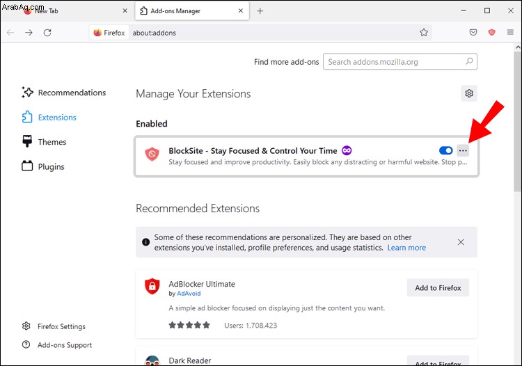The image size is (522, 366).
Task: Click the AdBlocker Ultimate shield icon
Action: (x=152, y=286)
